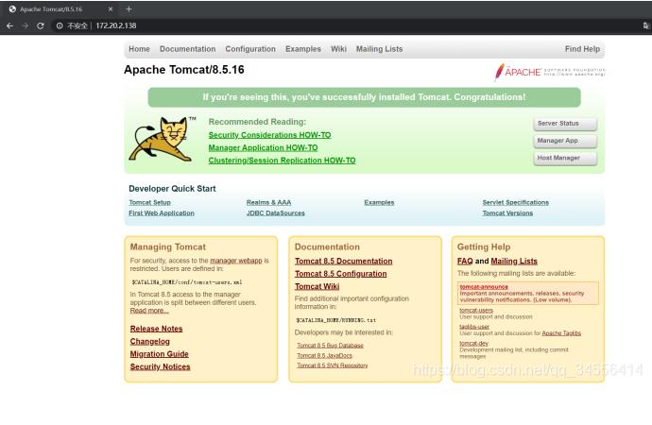652x425 pixels.
Task: Click the browser forward arrow
Action: 25,25
